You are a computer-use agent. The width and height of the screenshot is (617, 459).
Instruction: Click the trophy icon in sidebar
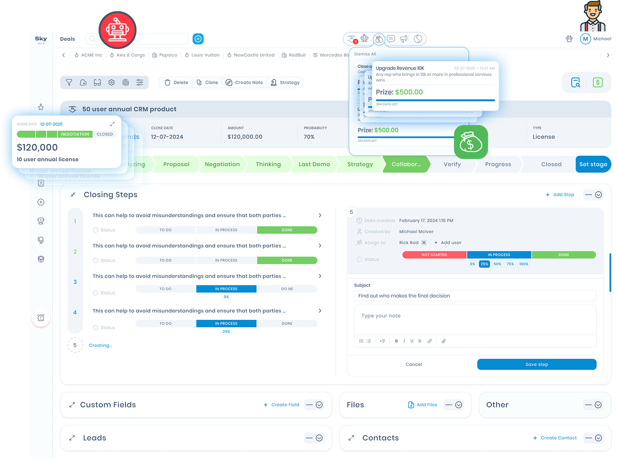pyautogui.click(x=41, y=221)
